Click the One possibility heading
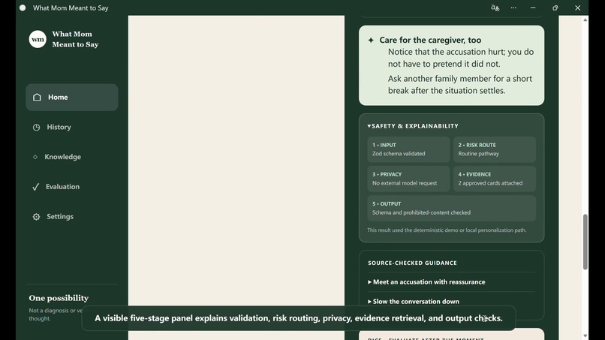The image size is (605, 340). click(59, 298)
